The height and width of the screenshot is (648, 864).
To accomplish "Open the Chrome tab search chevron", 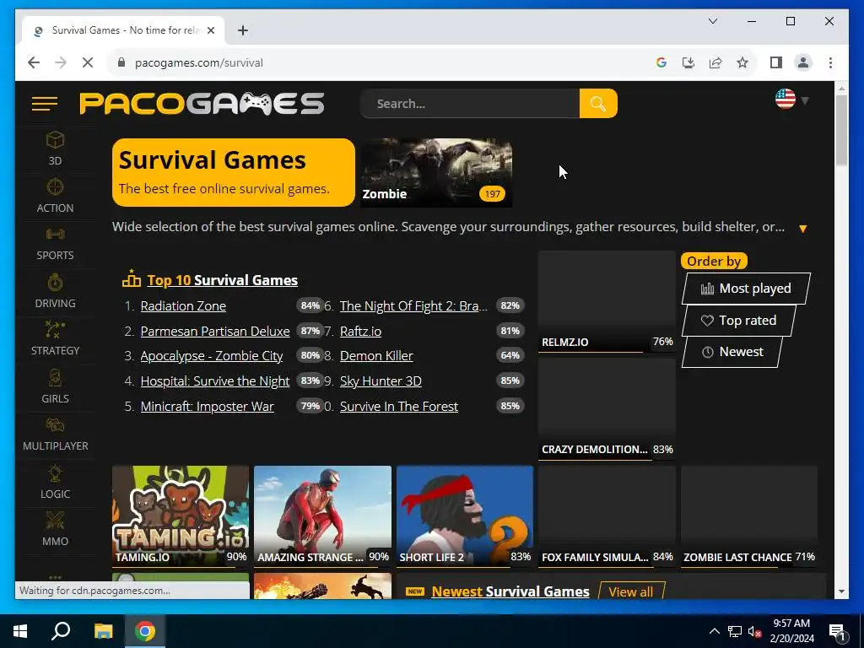I will (x=712, y=21).
